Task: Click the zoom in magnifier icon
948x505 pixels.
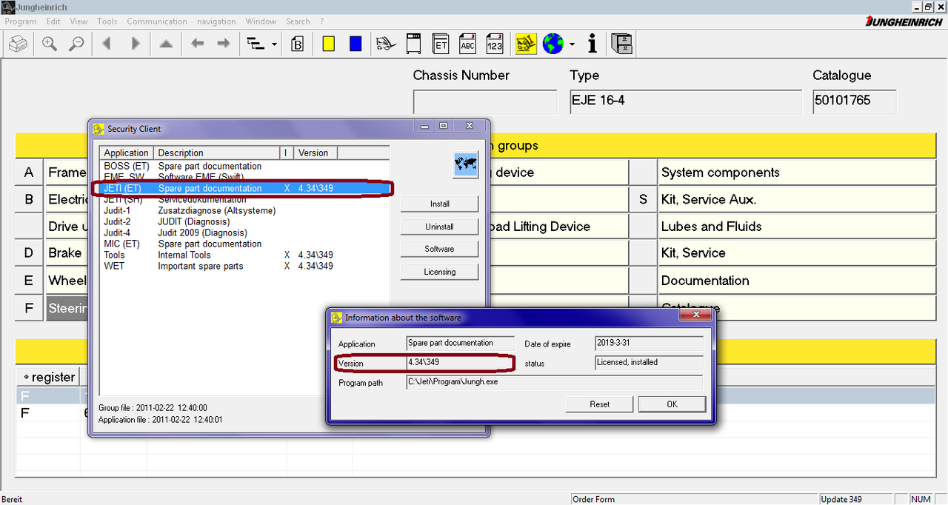Action: (50, 44)
